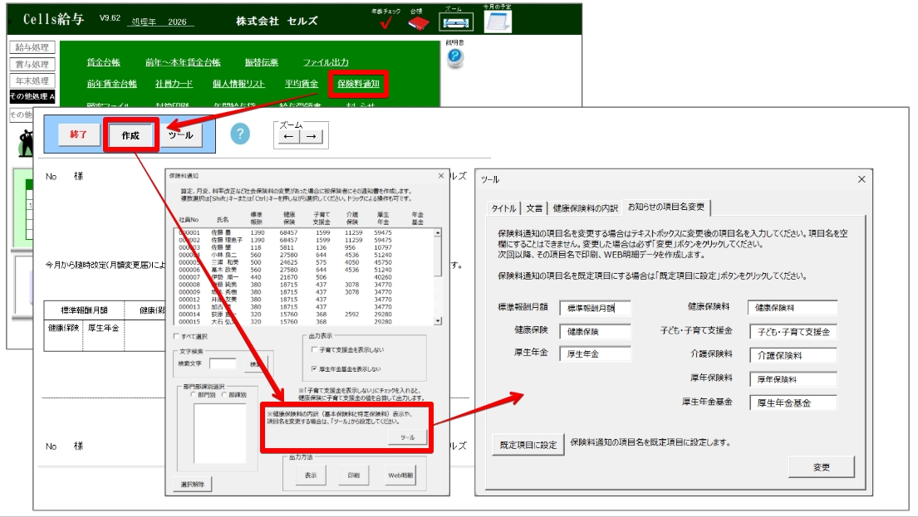The height and width of the screenshot is (517, 918).
Task: Select the その他処理 A menu
Action: [32, 96]
